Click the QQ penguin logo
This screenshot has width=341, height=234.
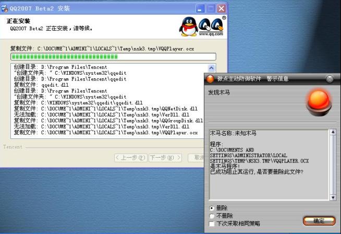(x=188, y=27)
